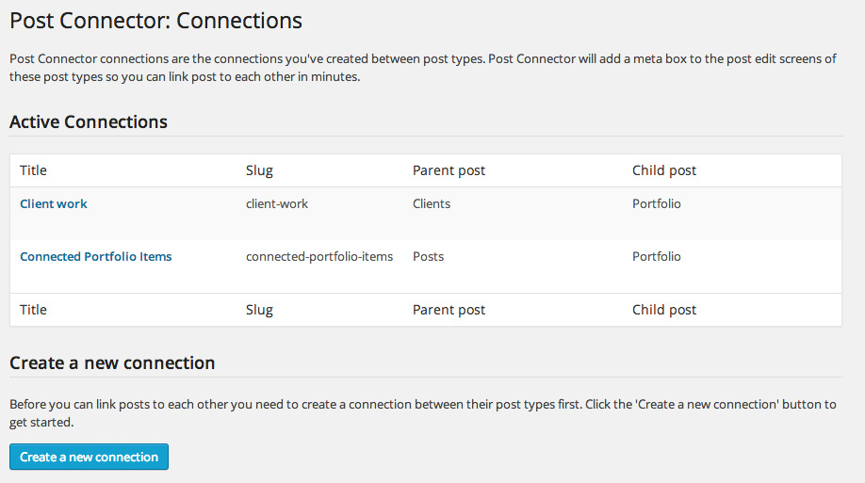
Task: Select the client-work slug cell
Action: (x=277, y=203)
